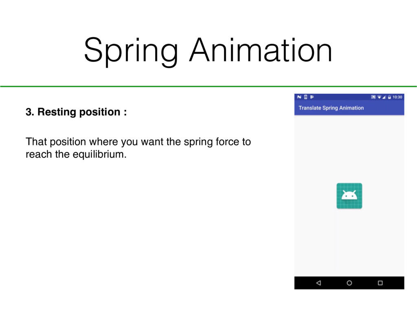Screen dimensions: 417x313
Task: Tap the Android back navigation triangle
Action: 318,283
